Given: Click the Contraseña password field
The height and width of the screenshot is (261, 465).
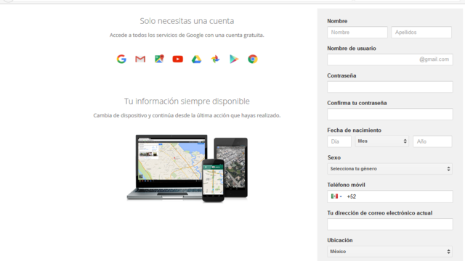Looking at the screenshot, I should tap(390, 87).
